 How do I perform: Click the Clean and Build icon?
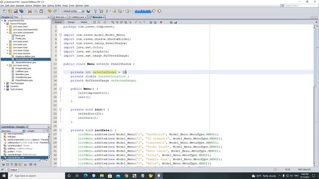101,11
